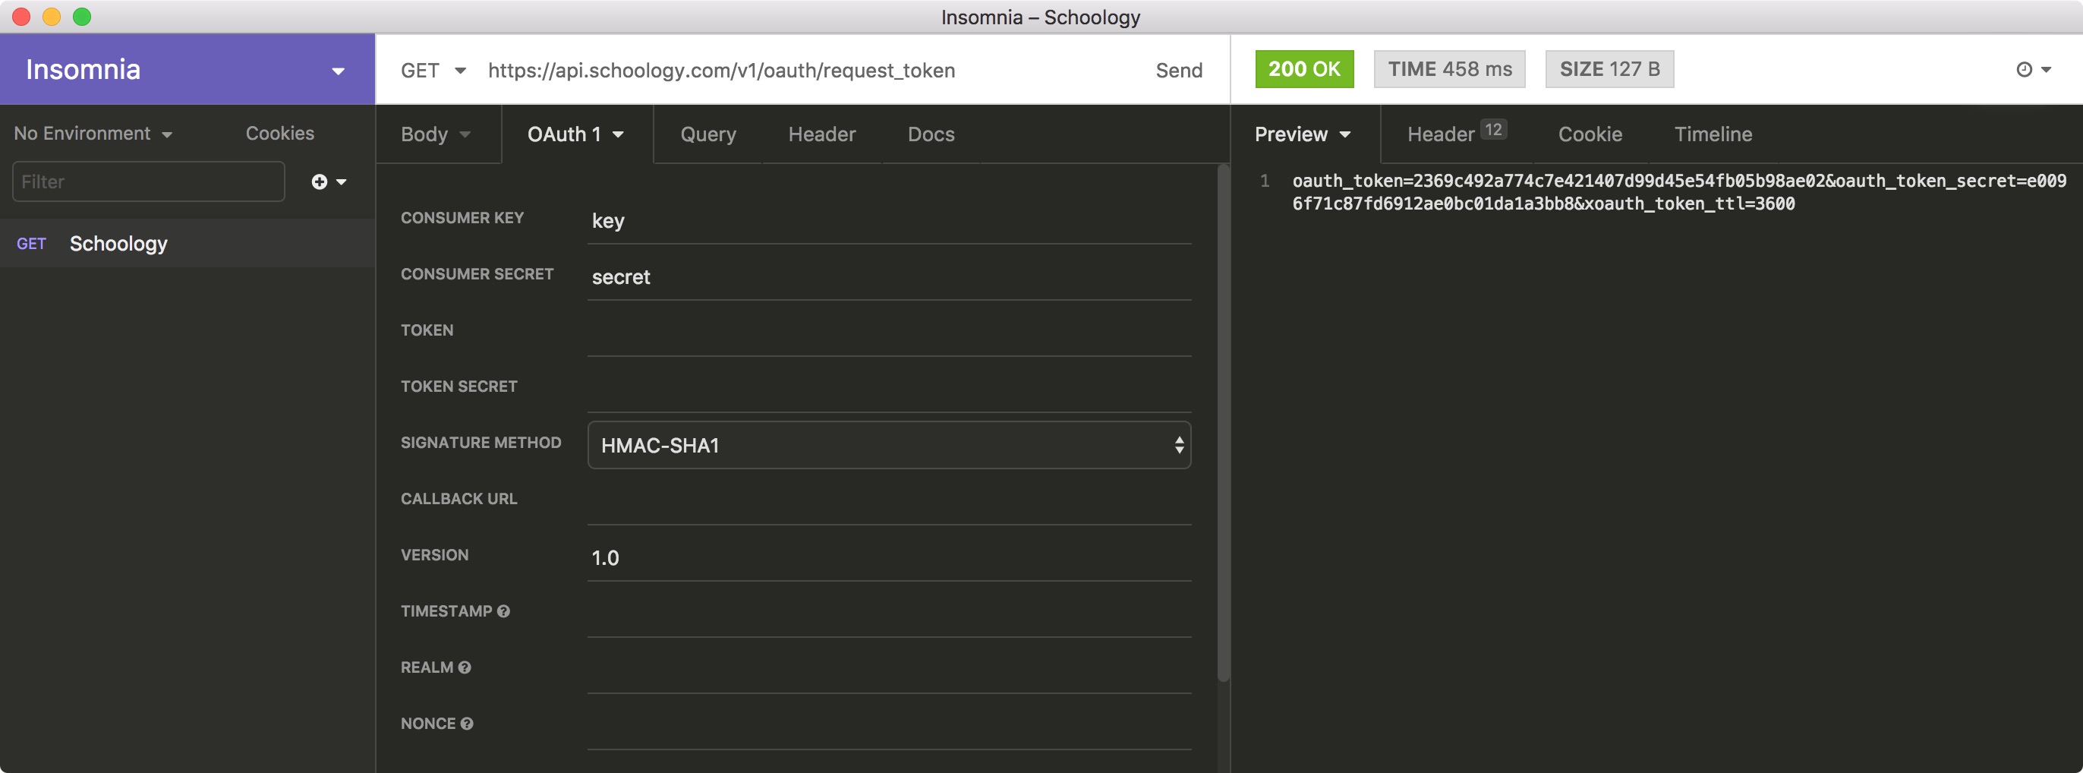
Task: Select the Schoology request in sidebar
Action: 118,244
